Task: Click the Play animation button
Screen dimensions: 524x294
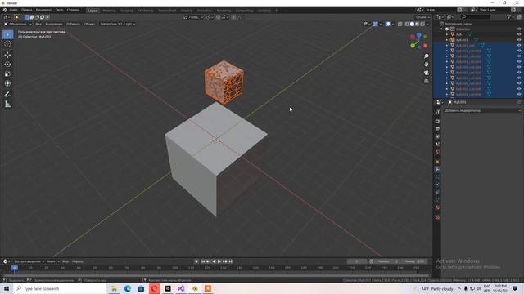Action: [x=219, y=261]
